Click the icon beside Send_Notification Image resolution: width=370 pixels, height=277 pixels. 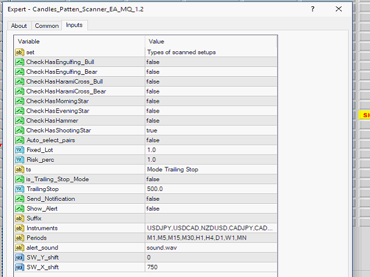20,199
